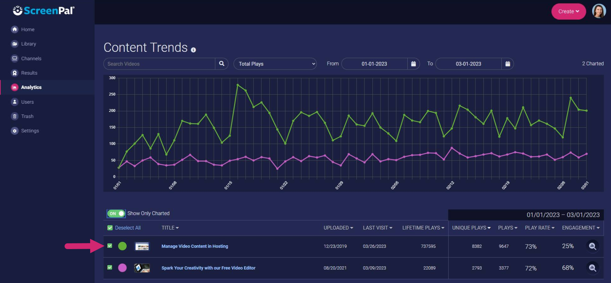This screenshot has width=611, height=283.
Task: Open details magnifier for Manage Video Content
Action: pos(592,246)
